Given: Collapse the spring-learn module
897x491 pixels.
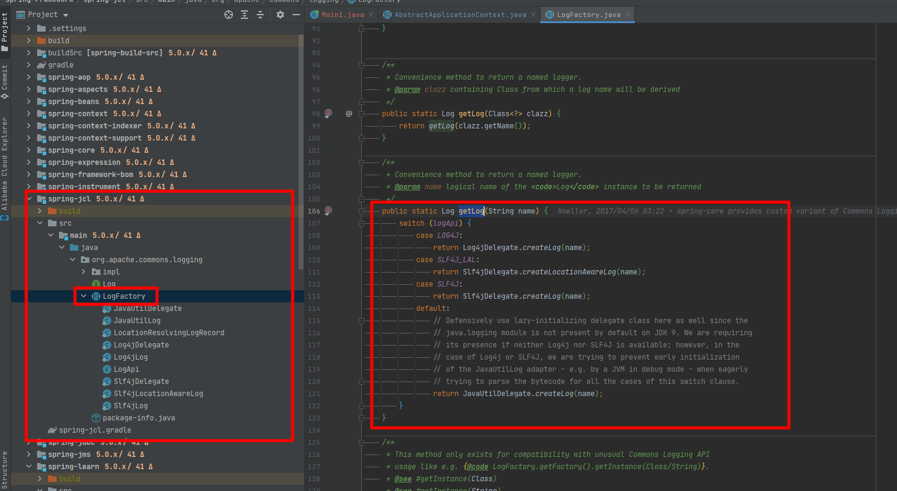Looking at the screenshot, I should pos(29,467).
